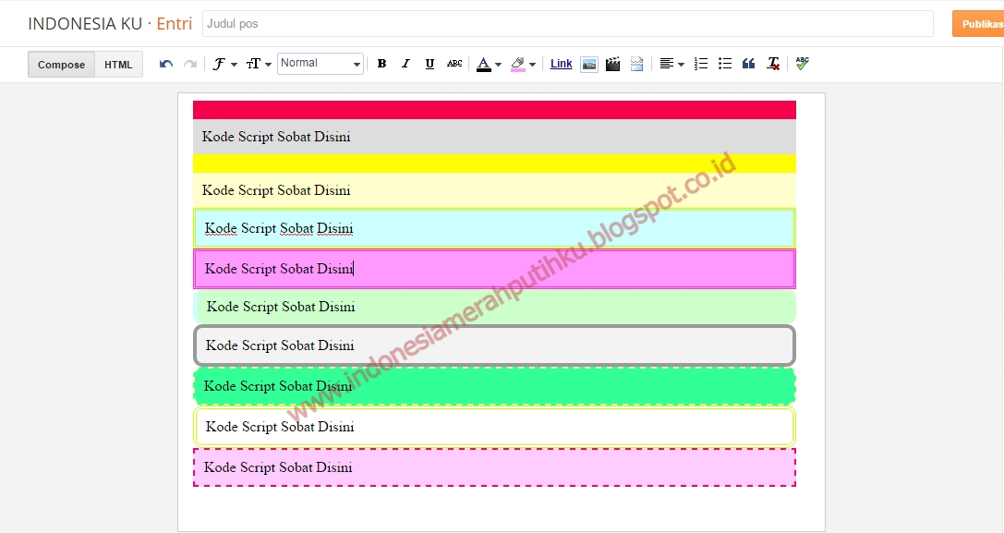Open the text alignment options

[671, 64]
